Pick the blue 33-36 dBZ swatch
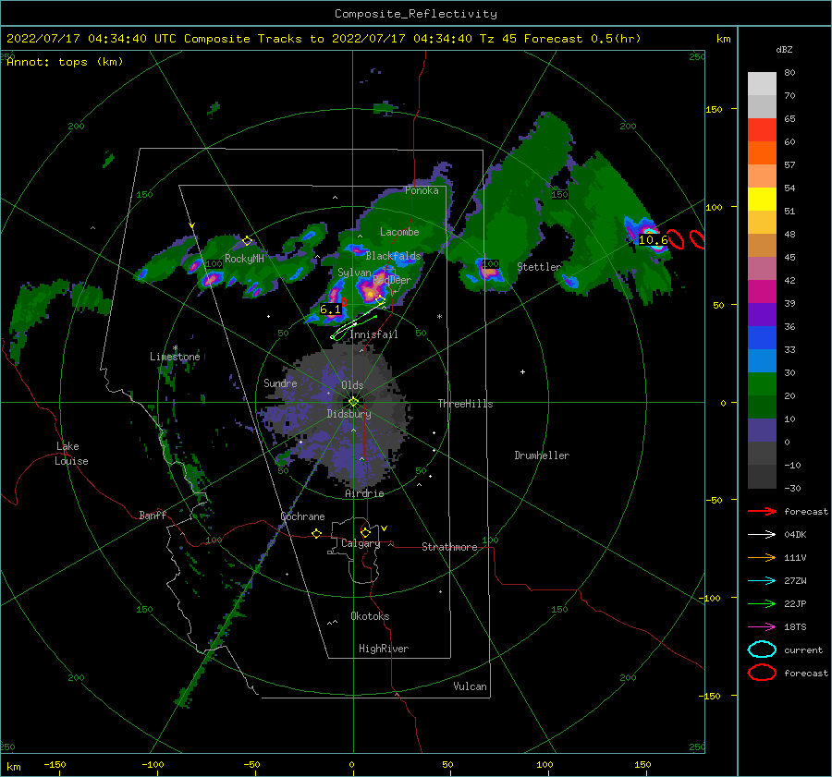Viewport: 832px width, 777px height. click(762, 338)
